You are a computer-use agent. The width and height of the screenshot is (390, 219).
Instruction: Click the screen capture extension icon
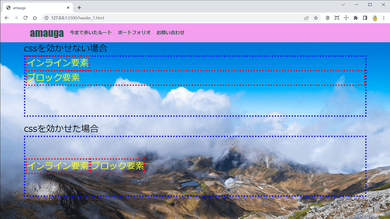(337, 18)
